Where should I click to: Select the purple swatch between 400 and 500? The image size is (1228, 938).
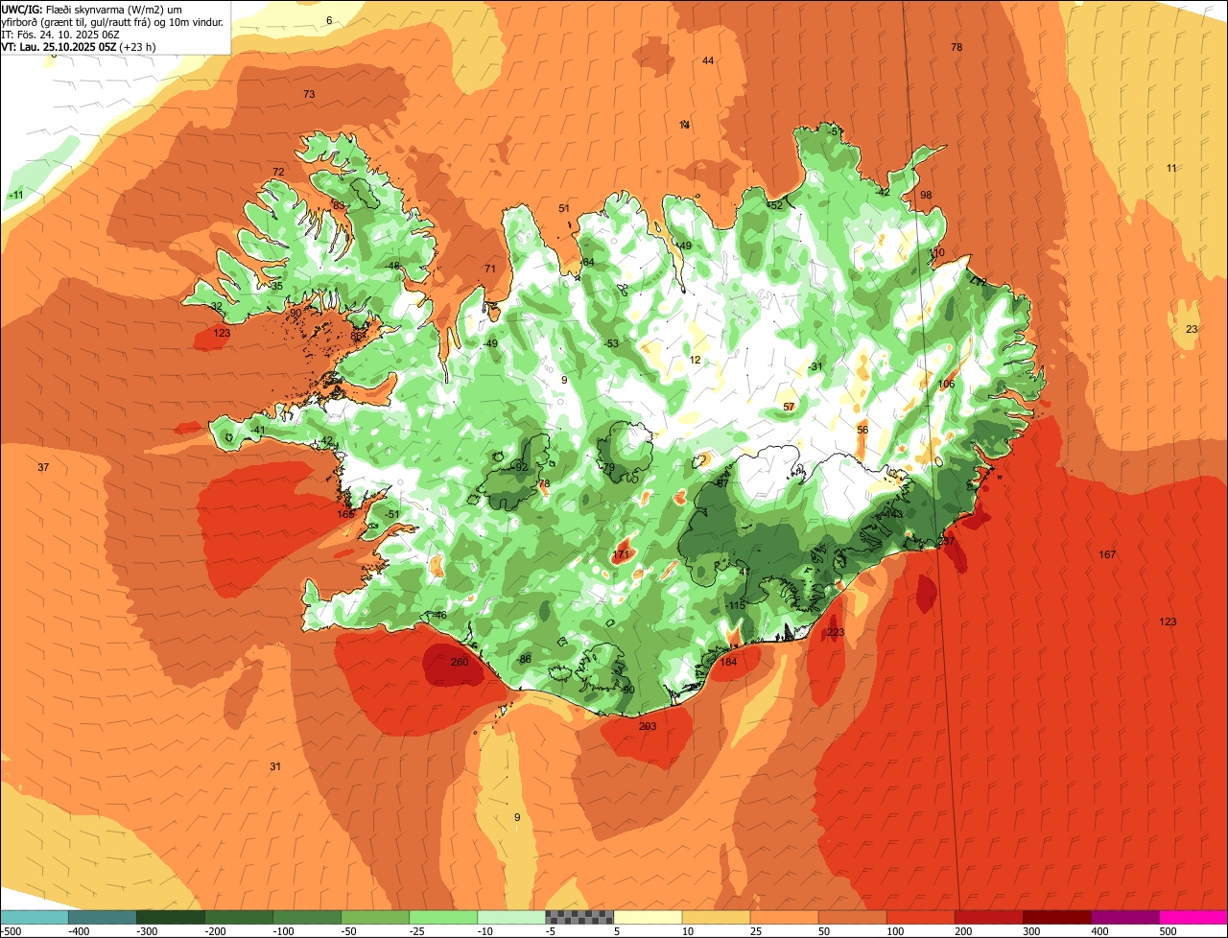[x=1124, y=917]
